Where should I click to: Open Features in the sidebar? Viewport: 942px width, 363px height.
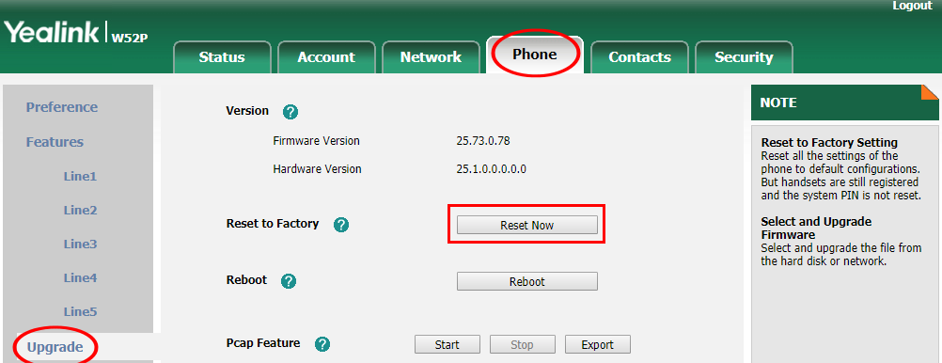(55, 142)
